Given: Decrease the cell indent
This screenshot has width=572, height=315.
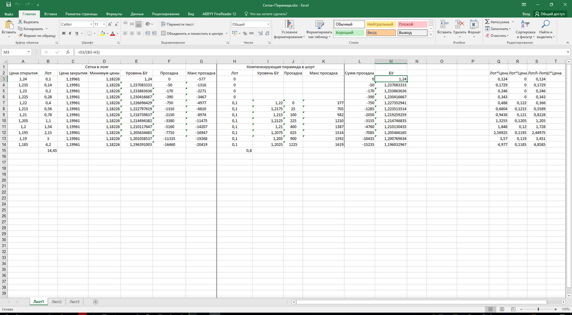Looking at the screenshot, I should (x=147, y=33).
